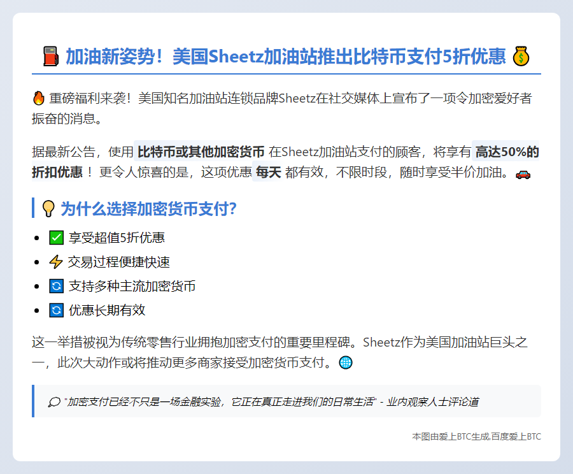Viewport: 573px width, 474px height.
Task: Click the main title about Sheetz加油站
Action: (x=286, y=57)
